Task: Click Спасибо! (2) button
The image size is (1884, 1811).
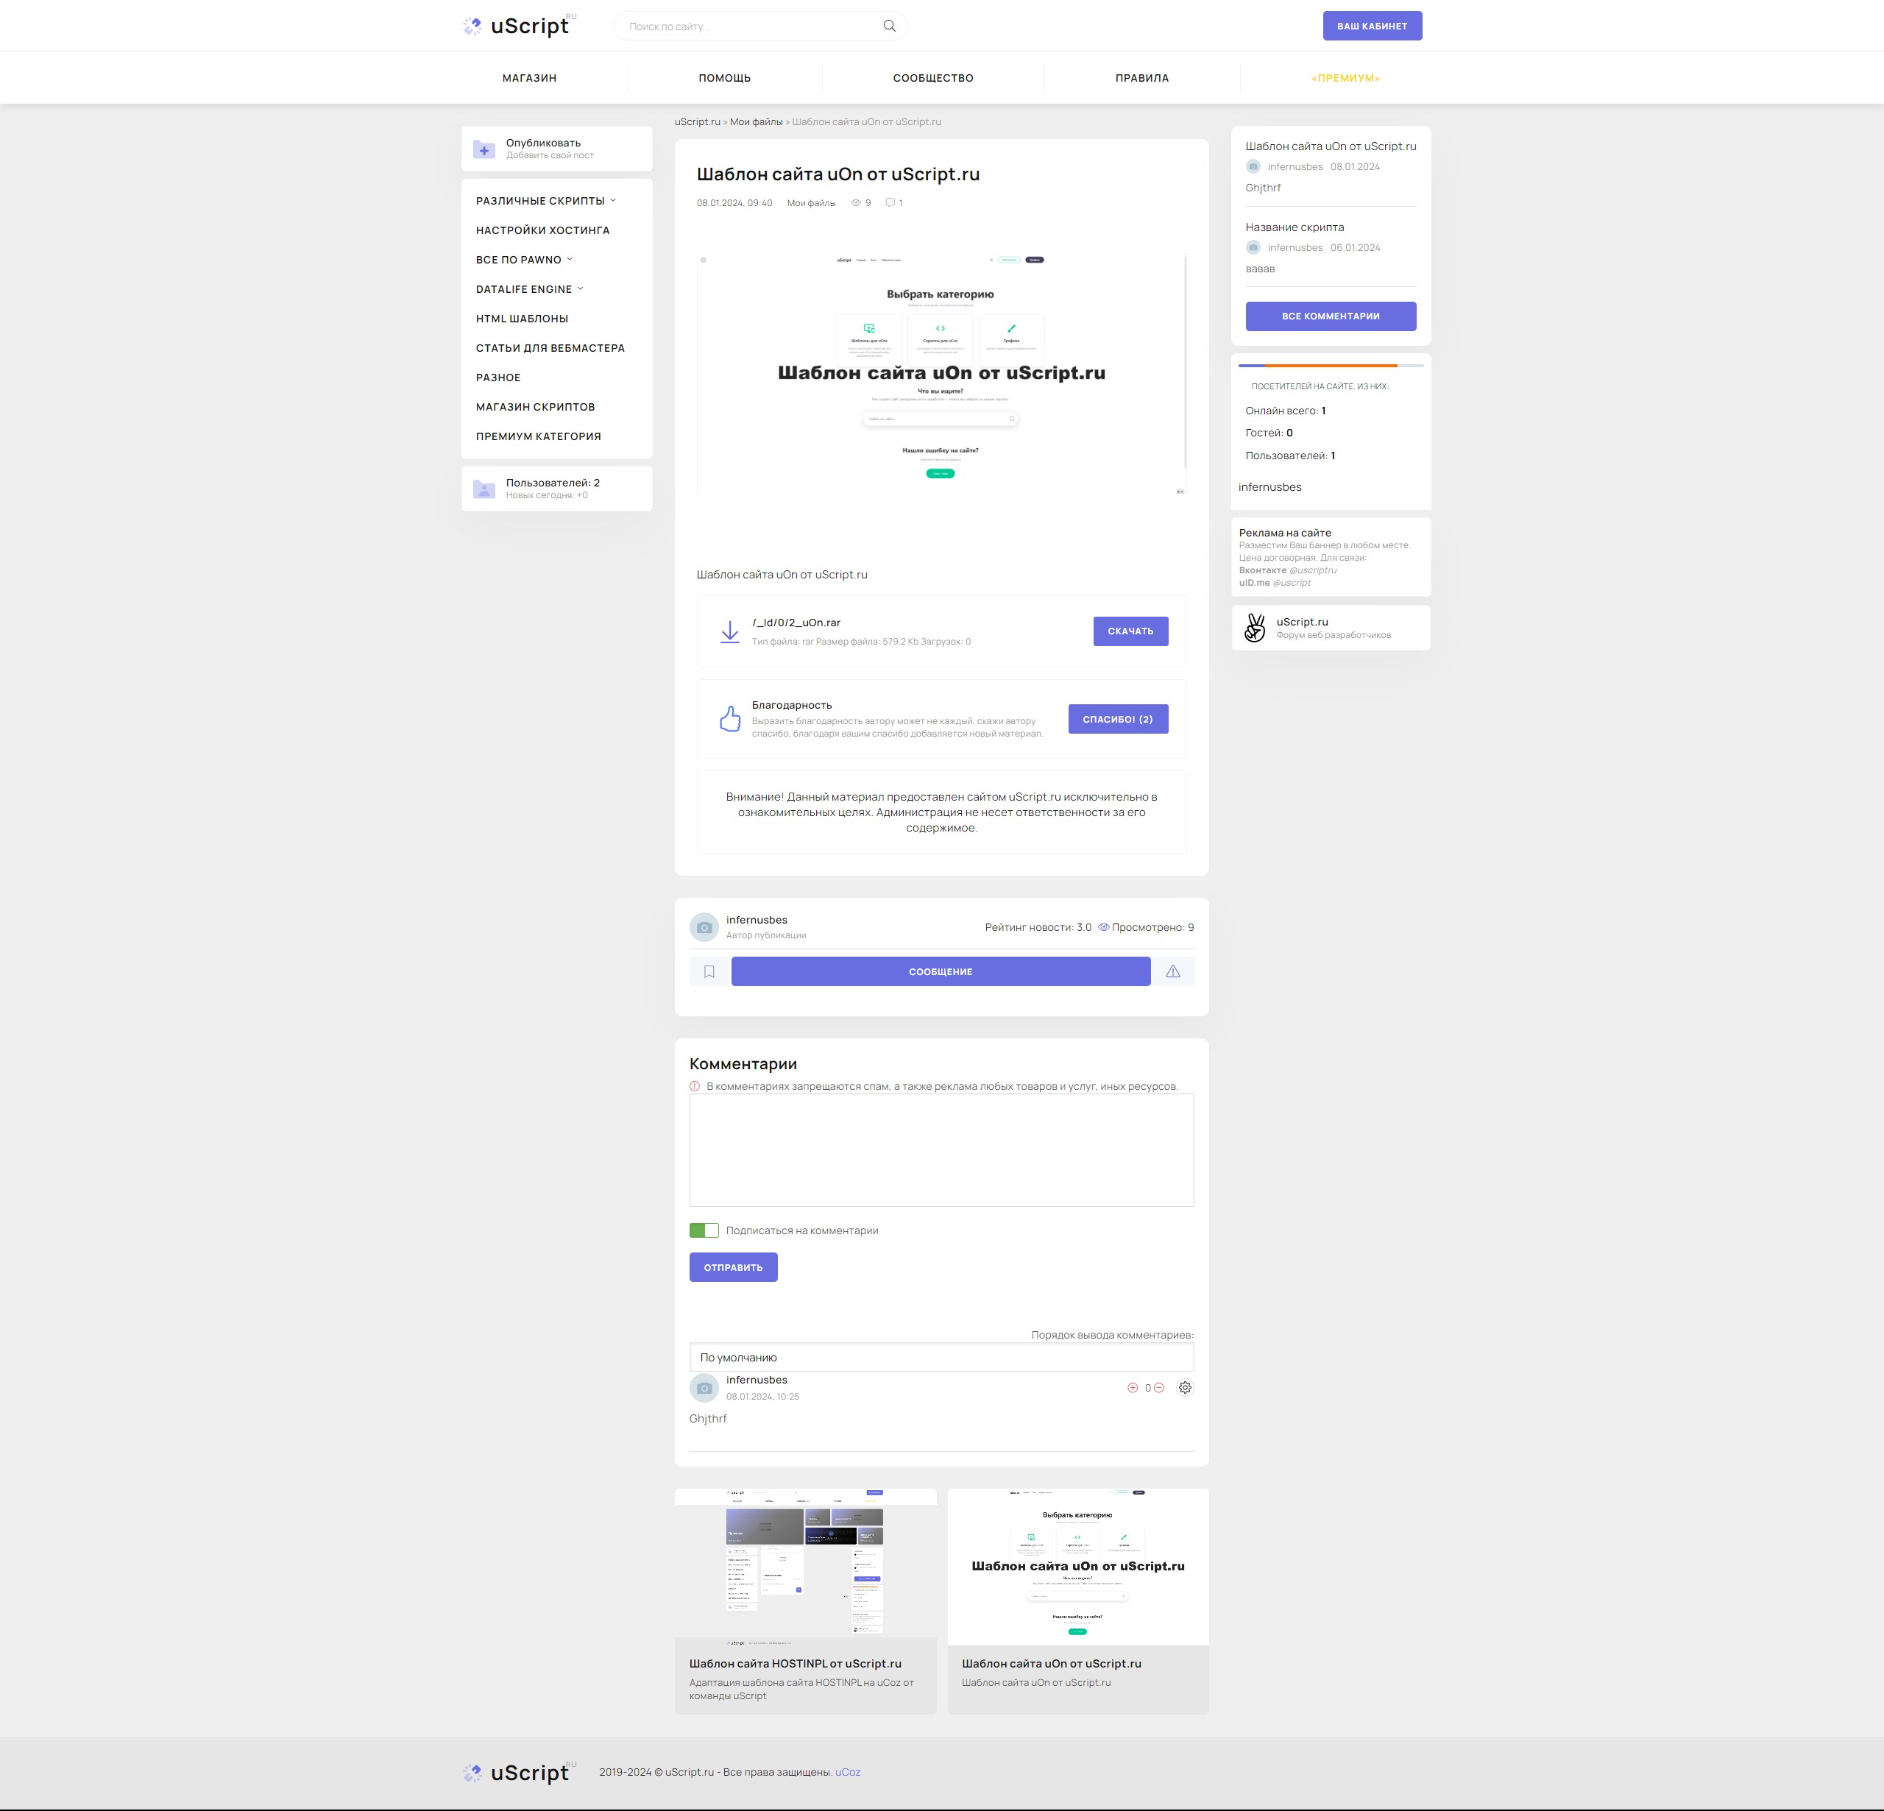Action: (1118, 719)
